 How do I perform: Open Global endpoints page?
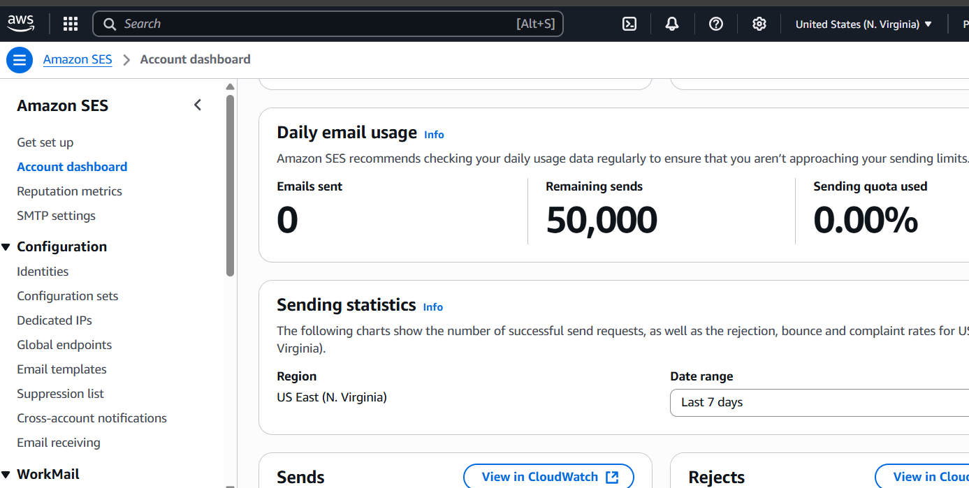[64, 345]
